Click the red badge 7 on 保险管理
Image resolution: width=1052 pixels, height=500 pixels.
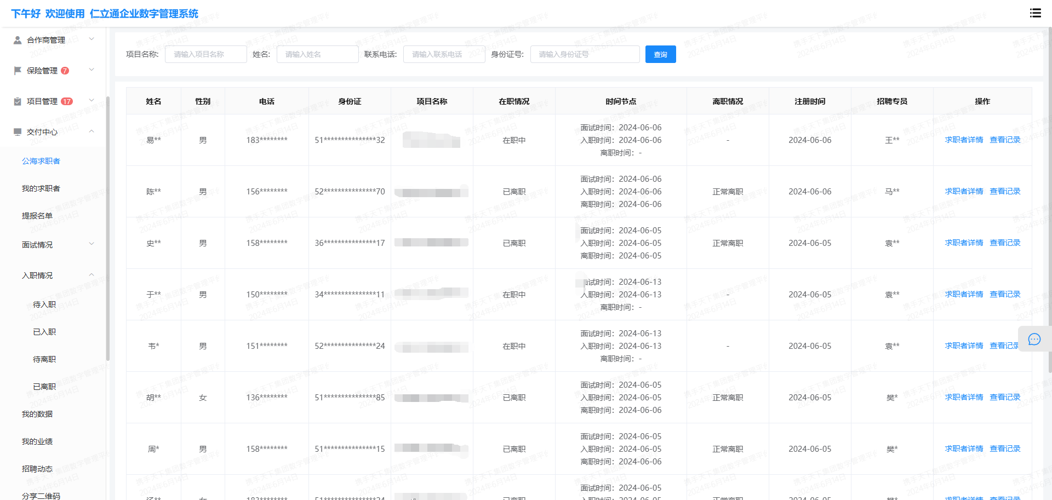(65, 71)
